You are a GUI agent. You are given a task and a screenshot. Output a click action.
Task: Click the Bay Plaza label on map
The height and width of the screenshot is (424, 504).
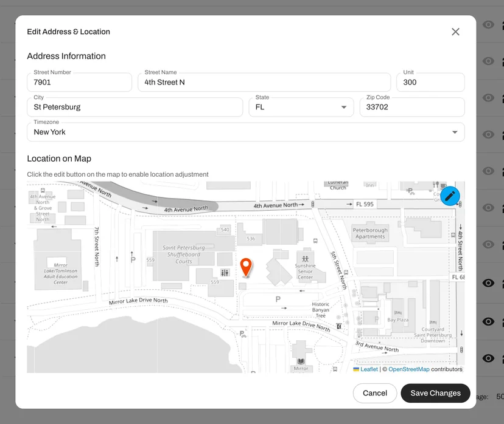point(398,320)
